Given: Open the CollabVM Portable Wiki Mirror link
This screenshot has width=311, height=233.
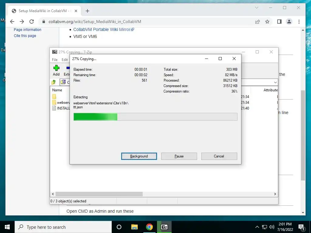Looking at the screenshot, I should click(104, 29).
